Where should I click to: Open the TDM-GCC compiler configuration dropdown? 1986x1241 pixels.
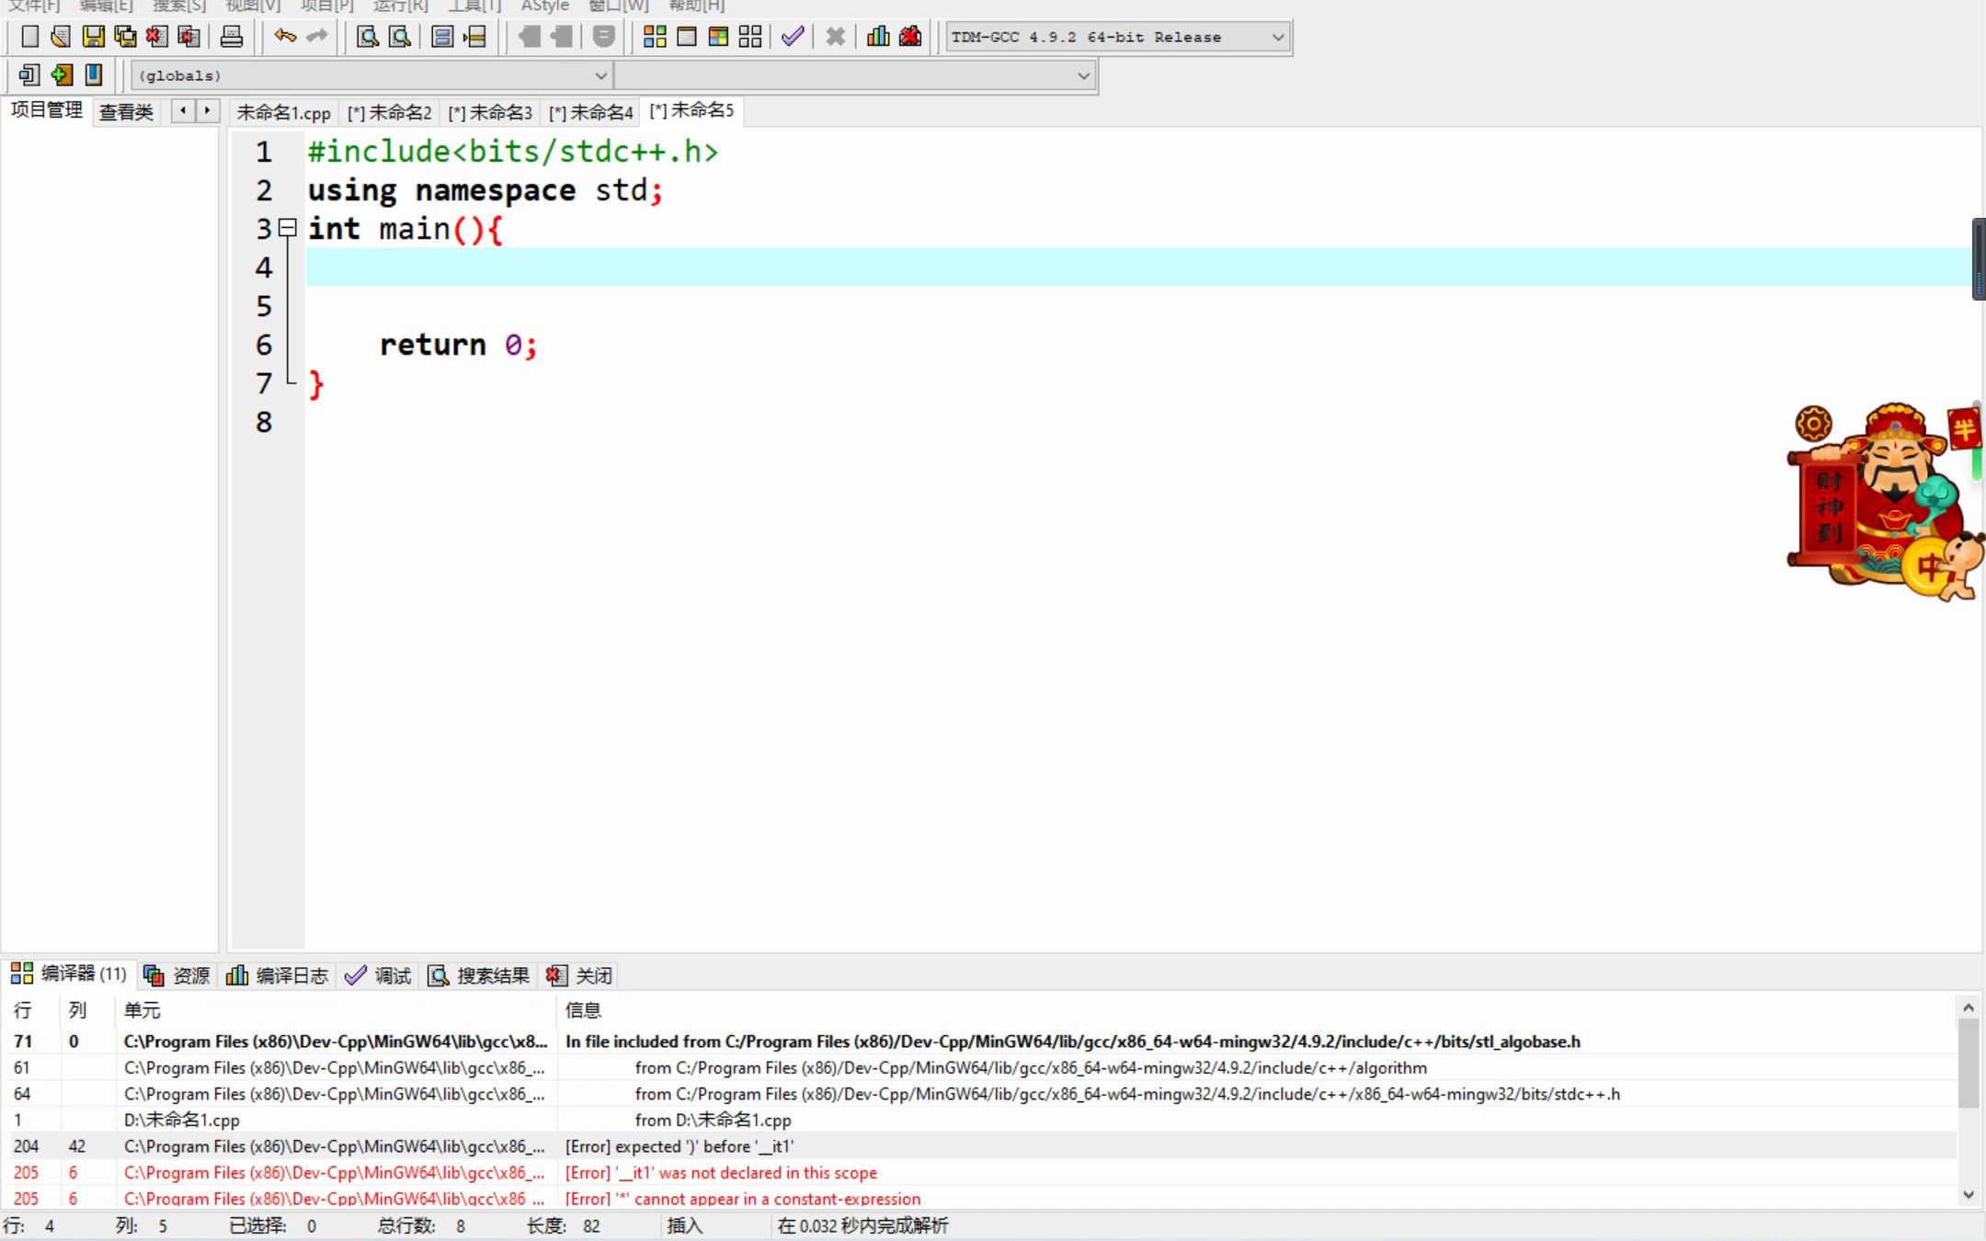click(x=1276, y=37)
